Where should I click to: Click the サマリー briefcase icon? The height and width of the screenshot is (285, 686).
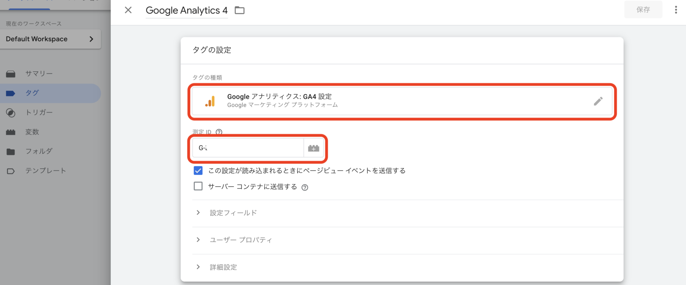pyautogui.click(x=11, y=74)
